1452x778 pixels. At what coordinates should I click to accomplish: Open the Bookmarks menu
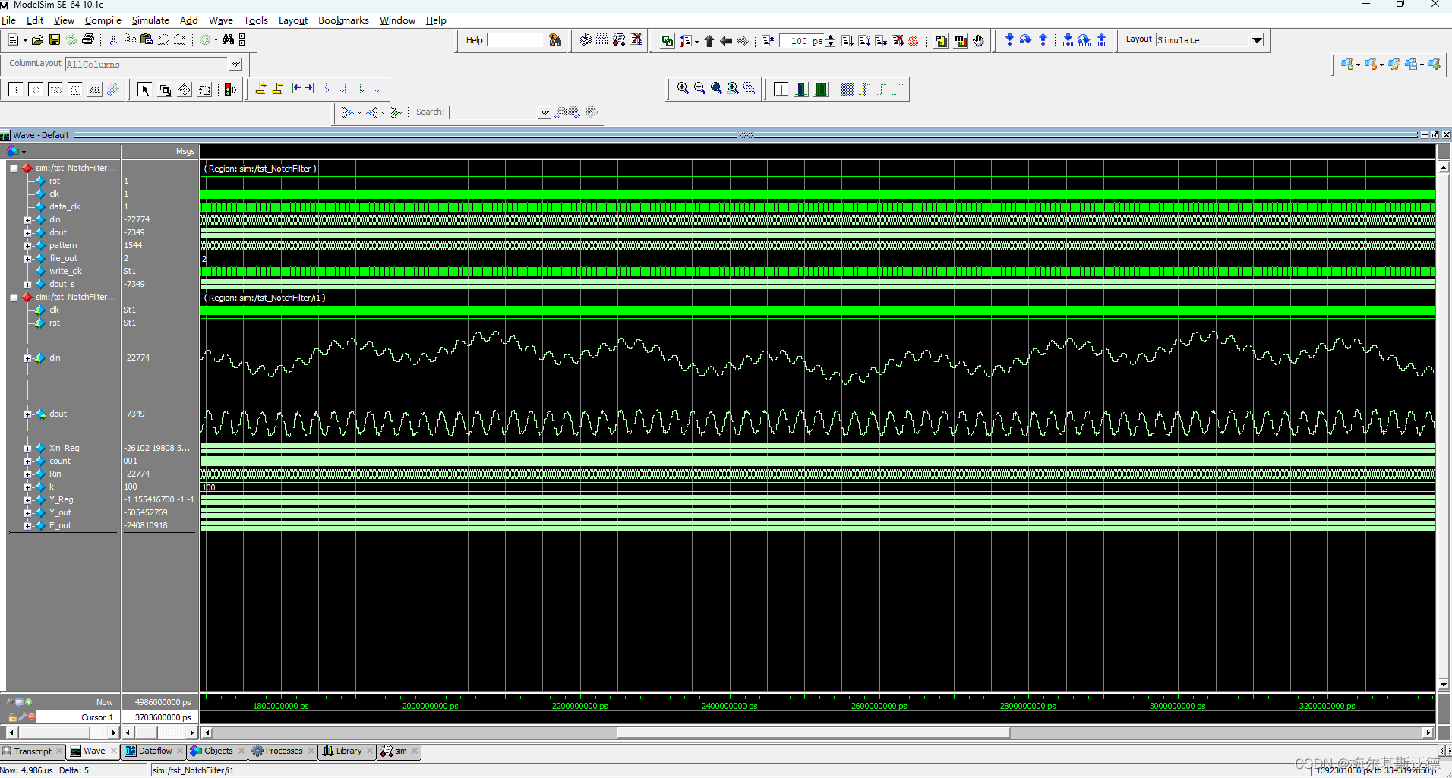coord(343,20)
